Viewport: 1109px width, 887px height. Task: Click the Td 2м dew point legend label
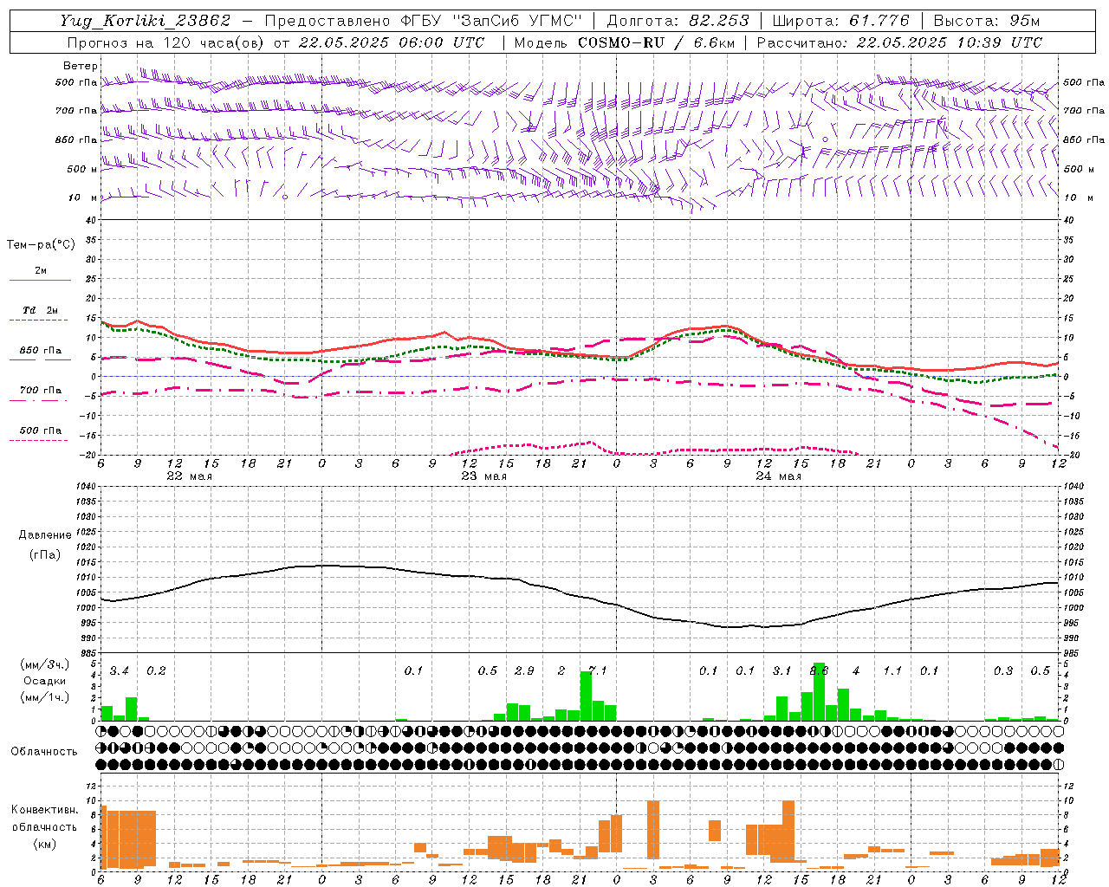click(41, 310)
